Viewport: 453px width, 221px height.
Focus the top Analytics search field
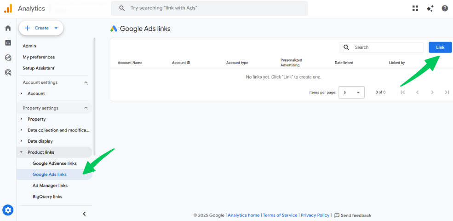point(209,8)
